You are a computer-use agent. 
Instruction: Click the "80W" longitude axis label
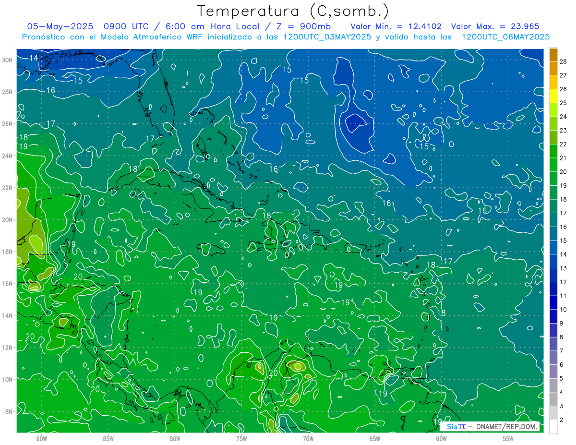[x=175, y=439]
